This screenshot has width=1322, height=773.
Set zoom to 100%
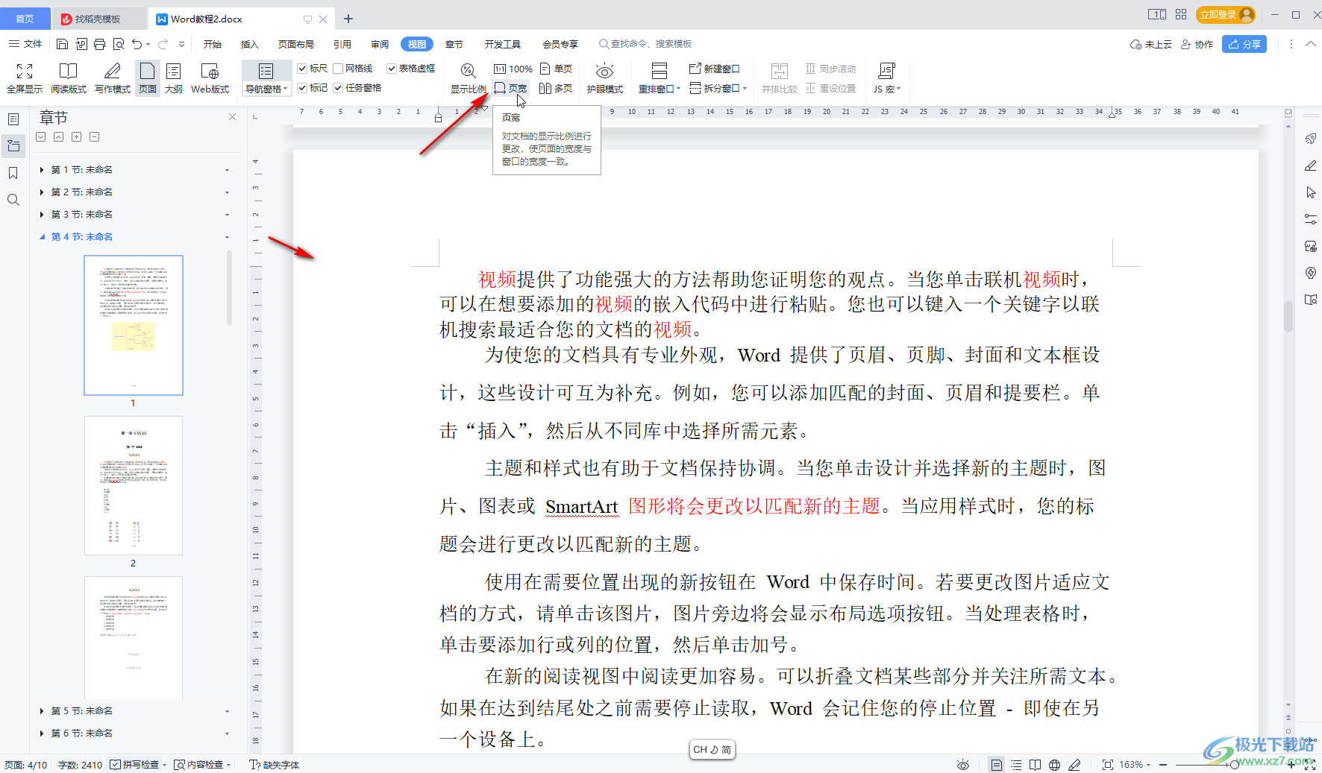(x=513, y=69)
